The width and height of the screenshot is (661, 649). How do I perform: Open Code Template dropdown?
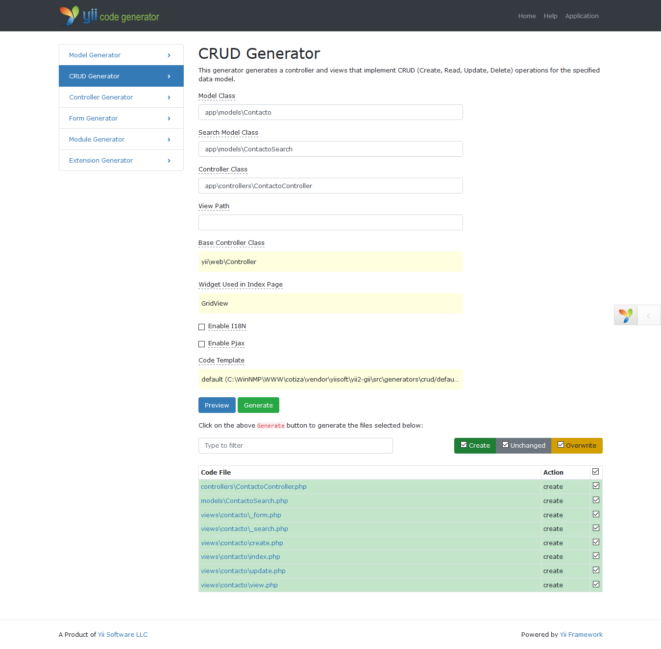click(x=330, y=379)
